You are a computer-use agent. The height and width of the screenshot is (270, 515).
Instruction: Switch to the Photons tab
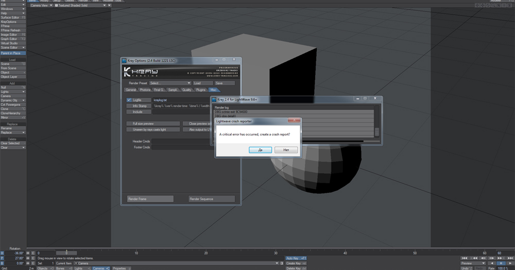145,90
